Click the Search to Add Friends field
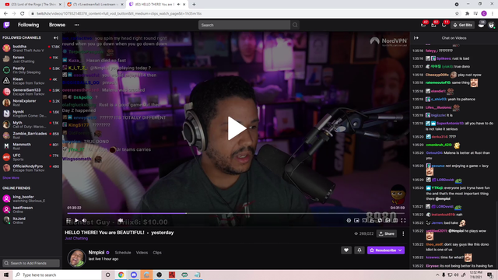This screenshot has width=498, height=280. point(31,263)
